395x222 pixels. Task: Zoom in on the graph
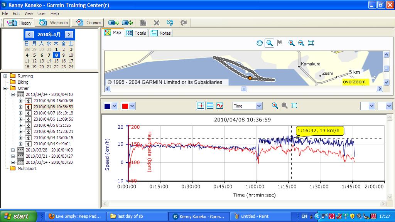point(275,106)
